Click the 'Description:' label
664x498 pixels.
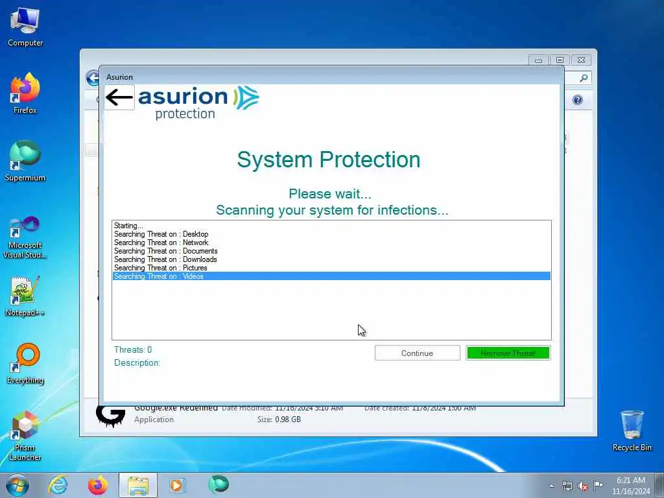pyautogui.click(x=137, y=363)
